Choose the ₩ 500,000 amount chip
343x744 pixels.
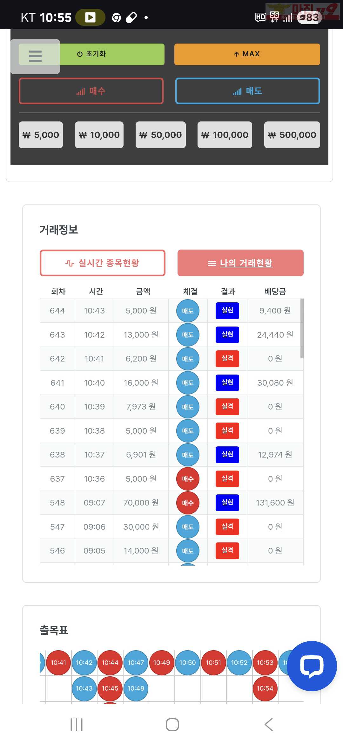(292, 135)
